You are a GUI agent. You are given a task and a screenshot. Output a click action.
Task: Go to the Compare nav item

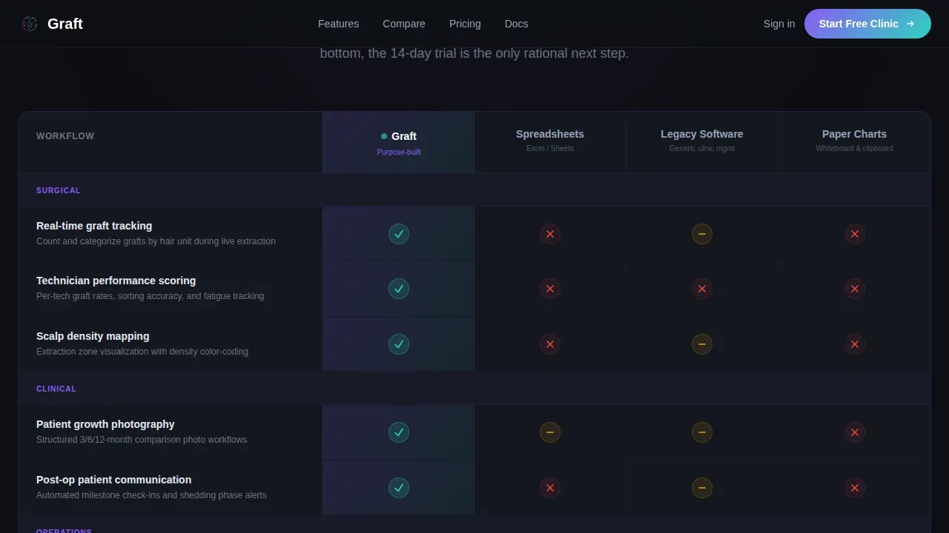404,24
